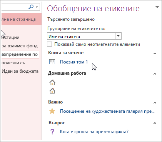This screenshot has width=162, height=142.
Task: Click the second homework house icon
Action: click(x=52, y=91)
